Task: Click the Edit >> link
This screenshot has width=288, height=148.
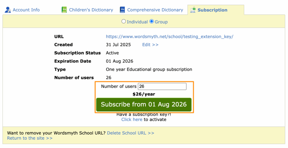Action: point(150,45)
